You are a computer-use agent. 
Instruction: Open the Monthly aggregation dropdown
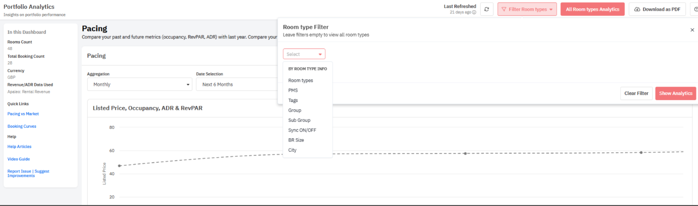[x=140, y=85]
